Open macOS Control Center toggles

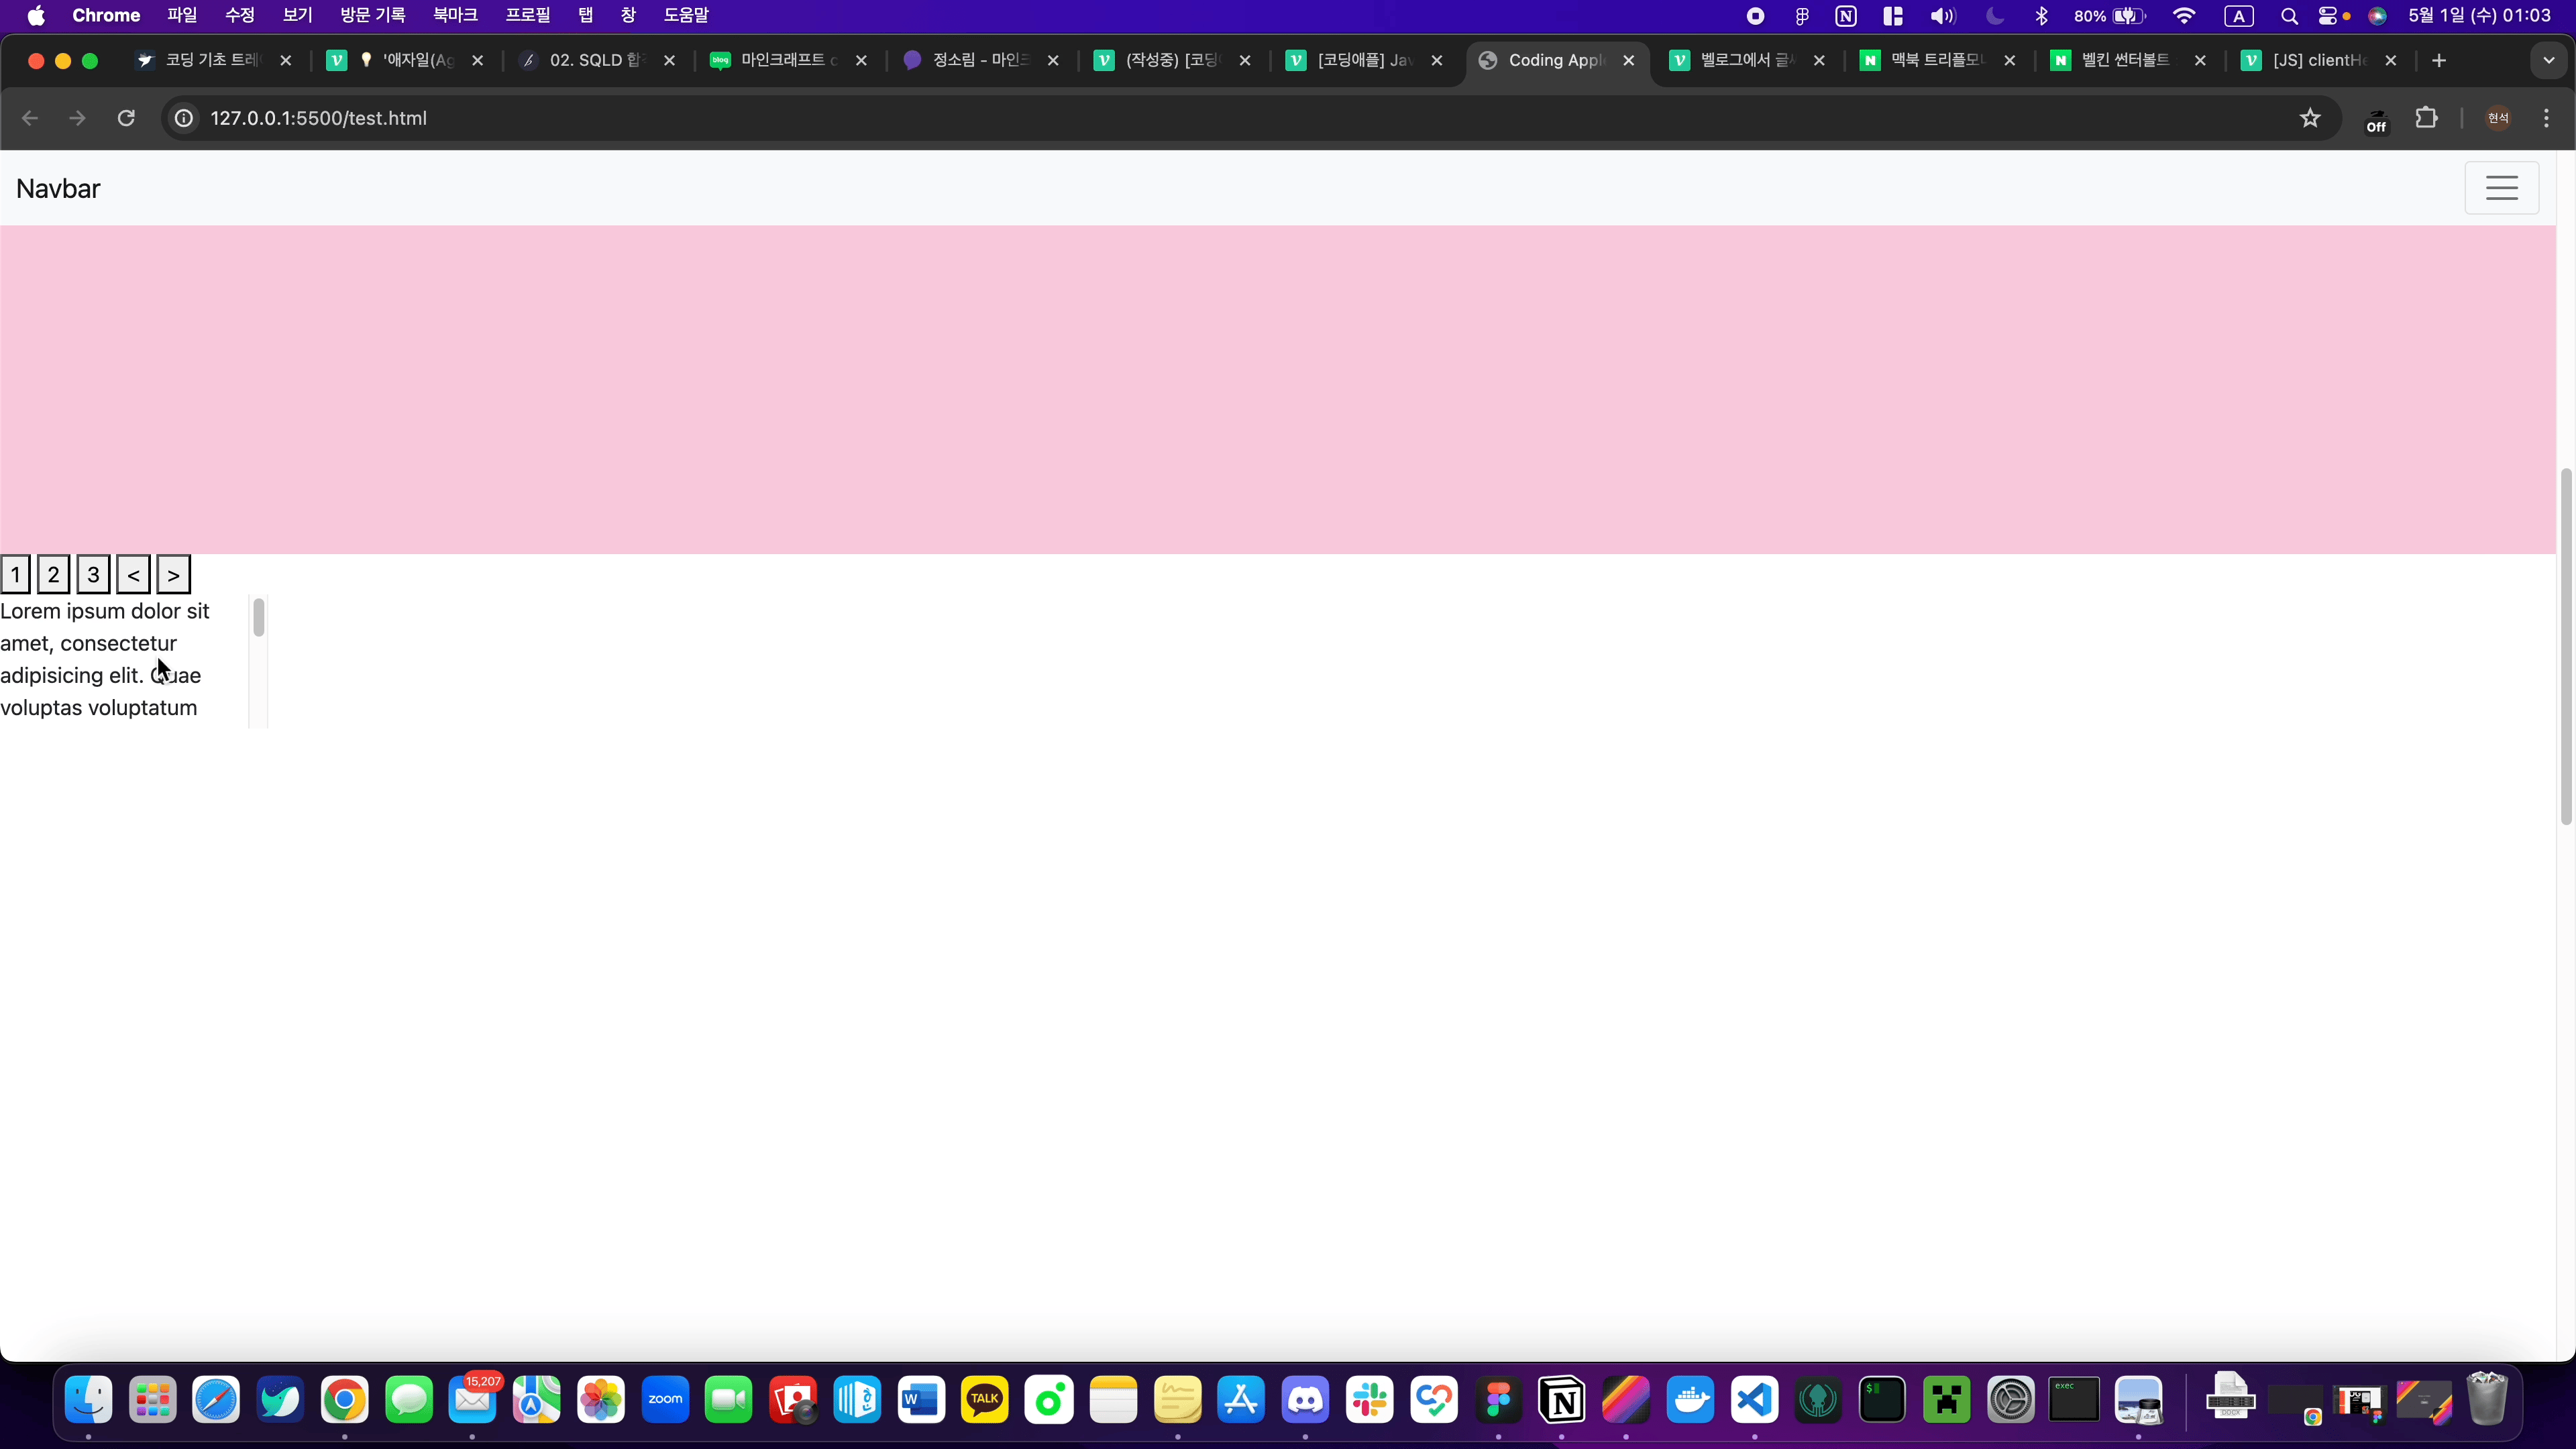pos(2327,16)
